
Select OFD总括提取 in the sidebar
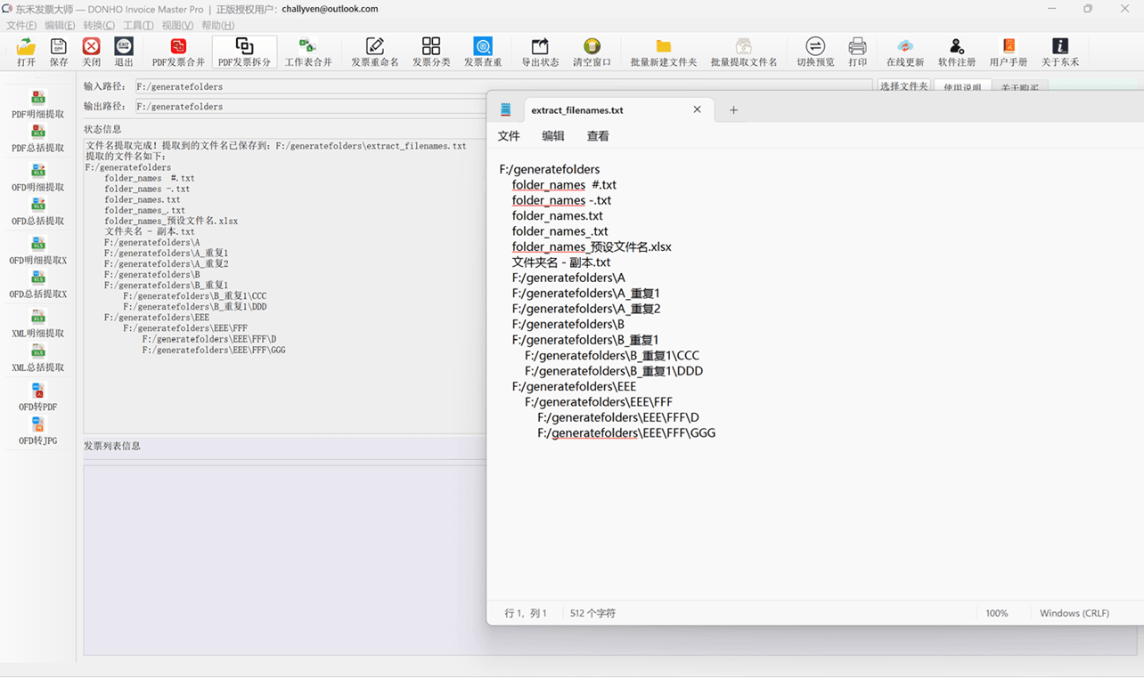[x=37, y=212]
